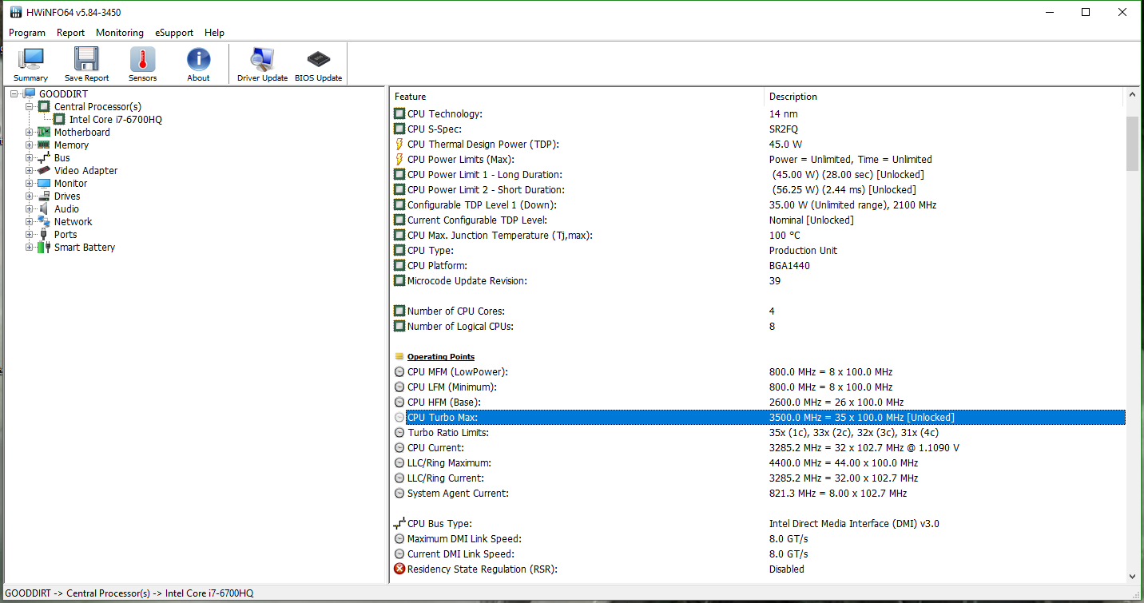Screen dimensions: 1144x603
Task: Expand the Ports tree node
Action: 30,235
